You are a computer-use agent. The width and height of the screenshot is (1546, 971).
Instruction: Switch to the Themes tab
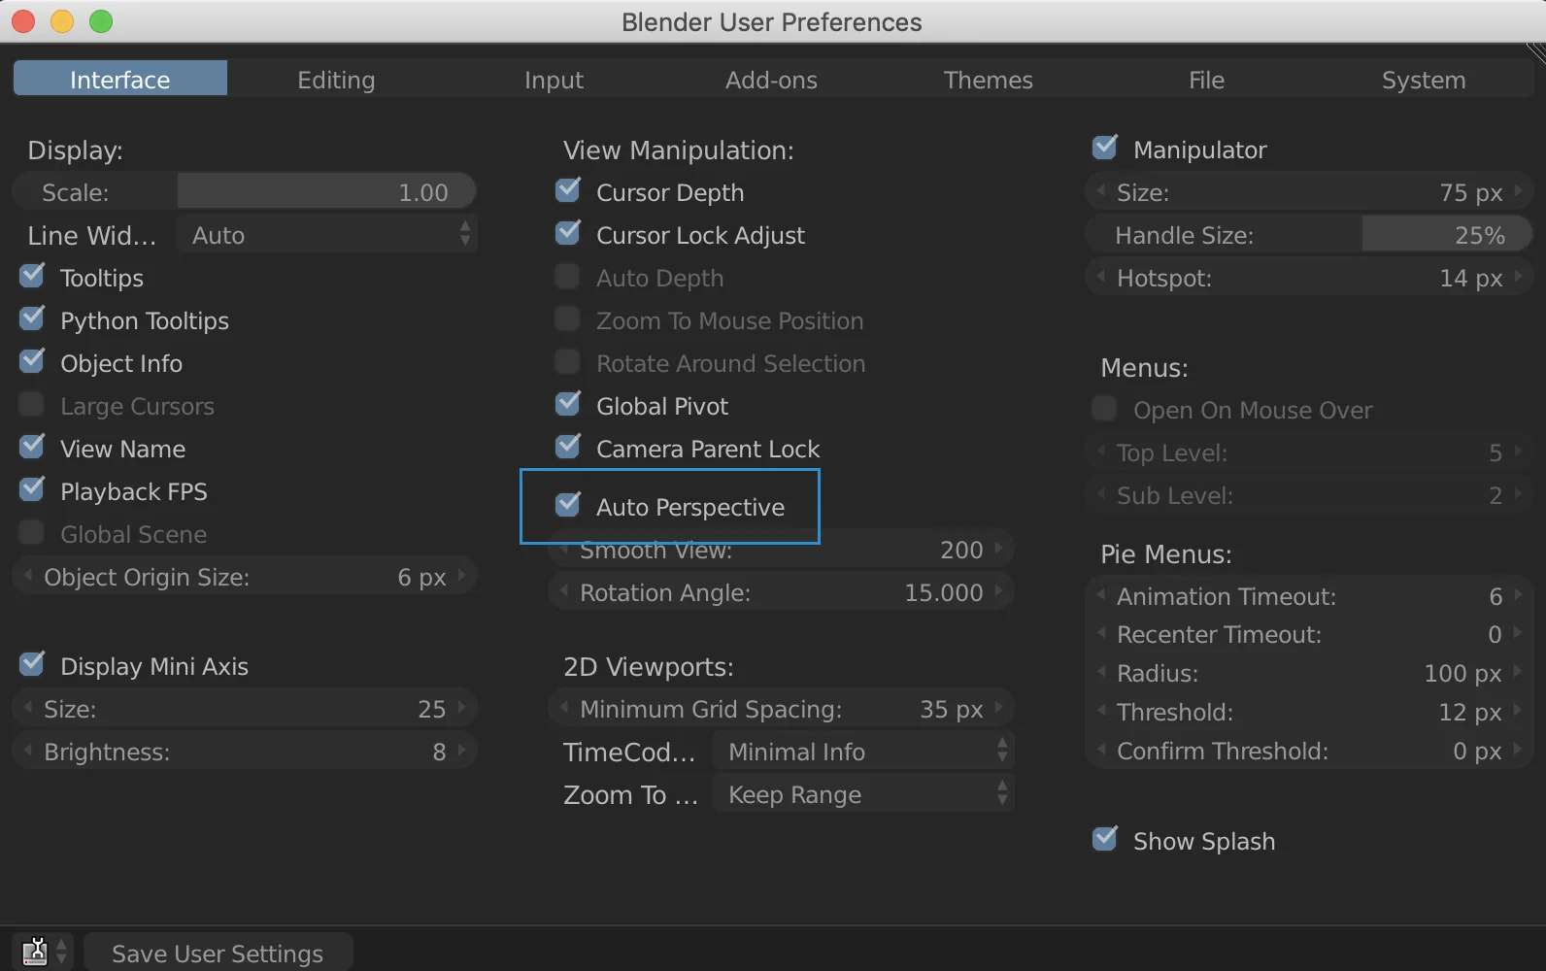tap(989, 79)
